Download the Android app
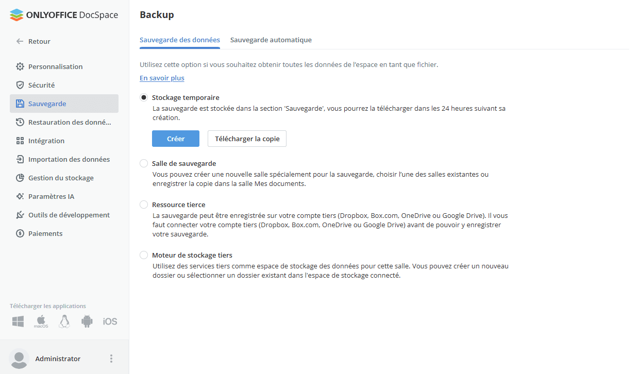Image resolution: width=639 pixels, height=374 pixels. [x=87, y=321]
